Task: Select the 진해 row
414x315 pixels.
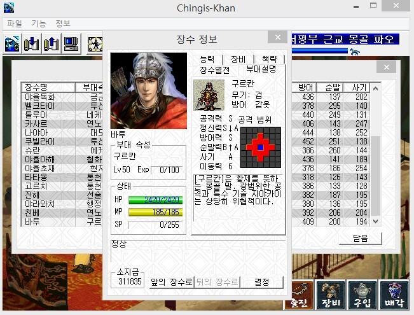Action: 62,195
